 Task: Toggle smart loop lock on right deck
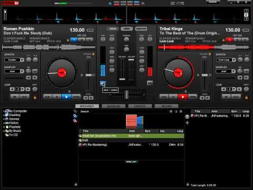coord(246,97)
